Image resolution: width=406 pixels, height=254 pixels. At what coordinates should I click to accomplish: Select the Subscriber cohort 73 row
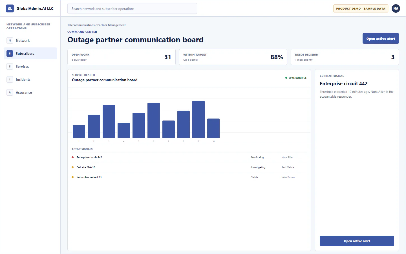[189, 177]
